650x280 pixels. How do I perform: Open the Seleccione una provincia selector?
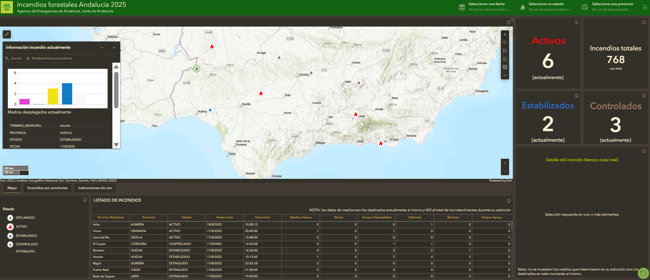pyautogui.click(x=608, y=7)
